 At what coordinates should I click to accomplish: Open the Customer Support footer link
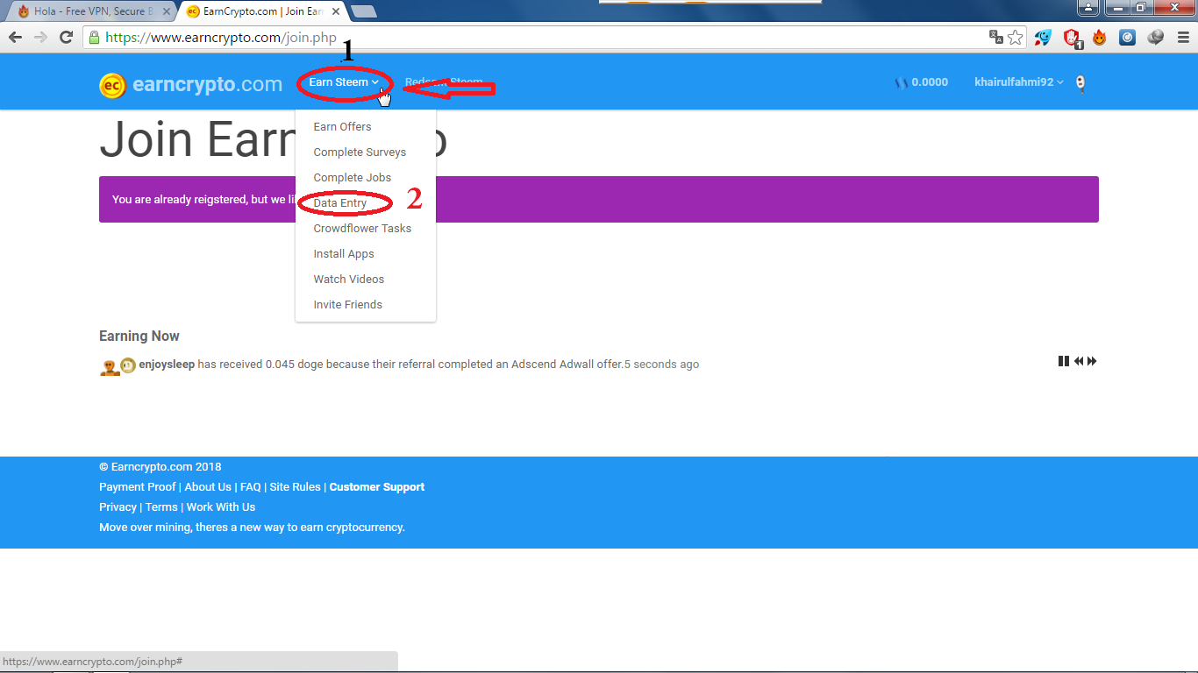(377, 487)
